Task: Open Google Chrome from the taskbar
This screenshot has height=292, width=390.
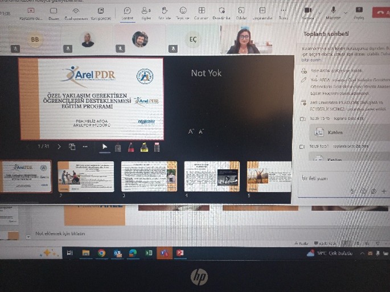Action: 101,253
